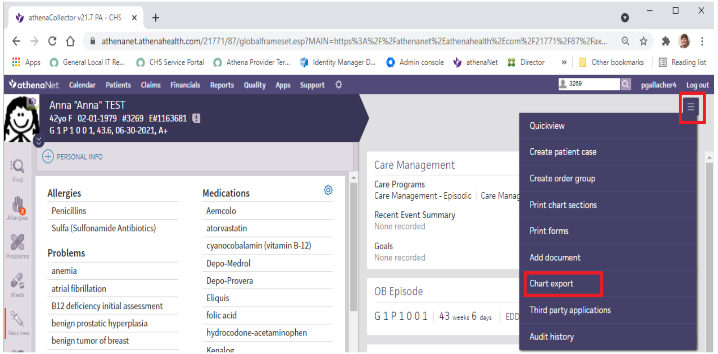Open the Meds sidebar icon

(17, 285)
